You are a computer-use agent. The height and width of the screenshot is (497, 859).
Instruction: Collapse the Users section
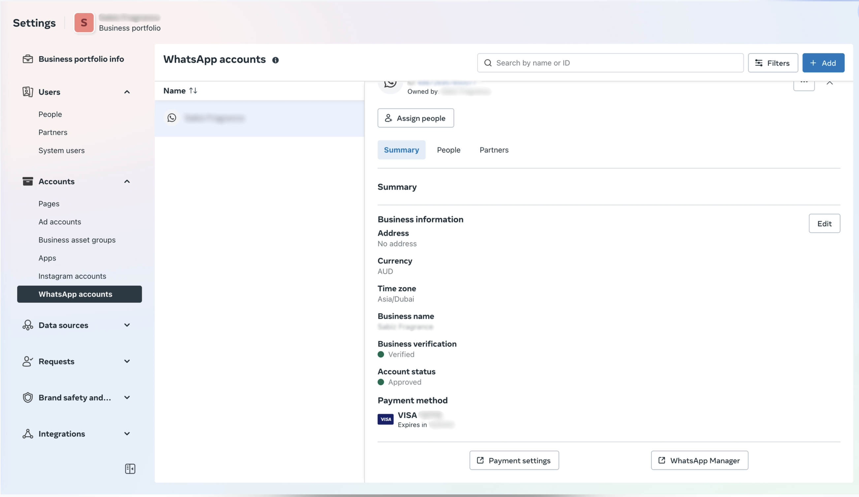127,92
